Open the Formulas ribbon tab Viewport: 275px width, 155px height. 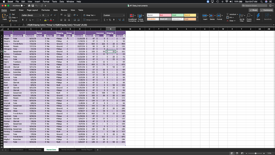pyautogui.click(x=46, y=10)
